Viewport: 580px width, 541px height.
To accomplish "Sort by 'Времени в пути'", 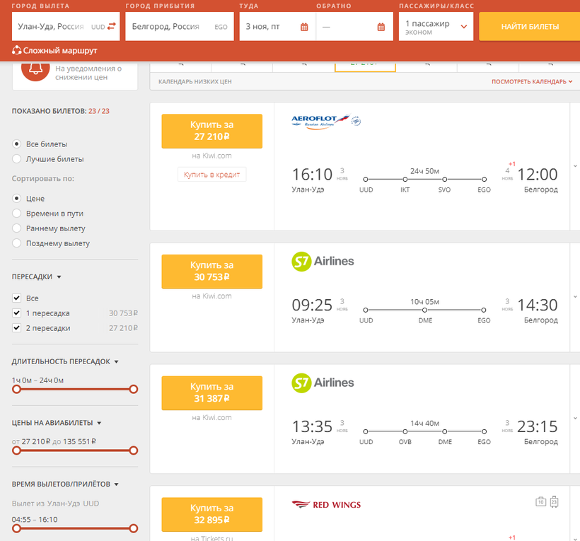I will point(17,214).
